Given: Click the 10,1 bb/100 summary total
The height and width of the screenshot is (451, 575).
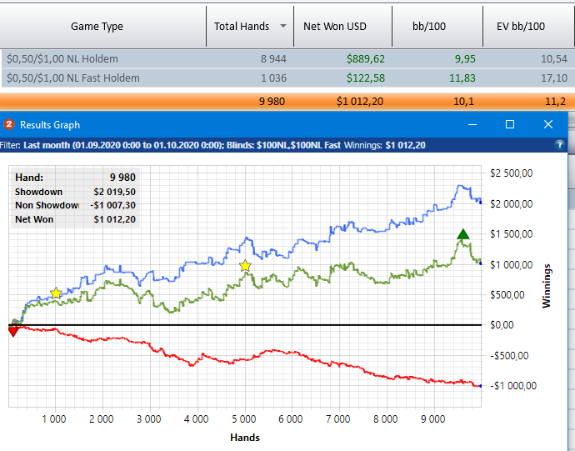Looking at the screenshot, I should tap(463, 101).
